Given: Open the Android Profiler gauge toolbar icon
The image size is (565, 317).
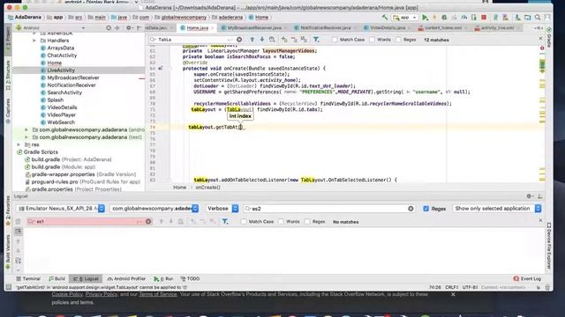Looking at the screenshot, I should [x=464, y=18].
